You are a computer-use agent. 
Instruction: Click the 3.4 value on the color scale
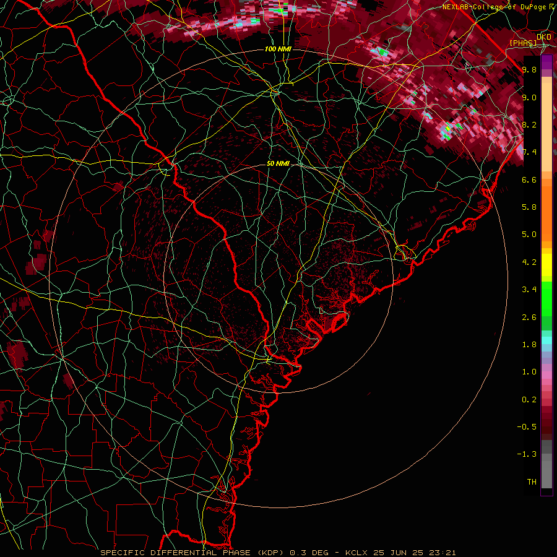pyautogui.click(x=529, y=290)
